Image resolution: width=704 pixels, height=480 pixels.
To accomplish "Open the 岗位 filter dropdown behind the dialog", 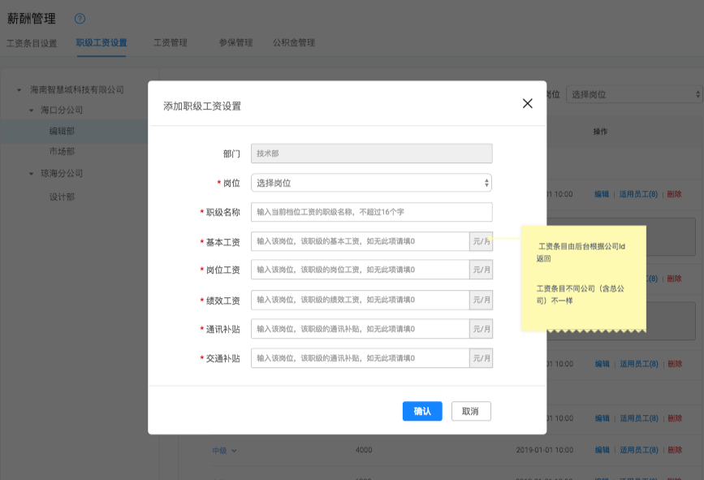I will (633, 94).
